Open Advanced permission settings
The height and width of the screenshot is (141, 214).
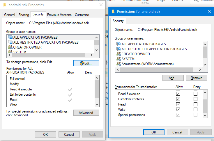pyautogui.click(x=86, y=113)
